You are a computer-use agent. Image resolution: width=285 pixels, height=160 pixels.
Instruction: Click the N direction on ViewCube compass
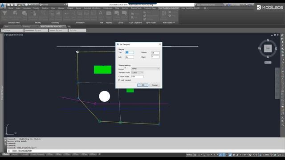268,40
